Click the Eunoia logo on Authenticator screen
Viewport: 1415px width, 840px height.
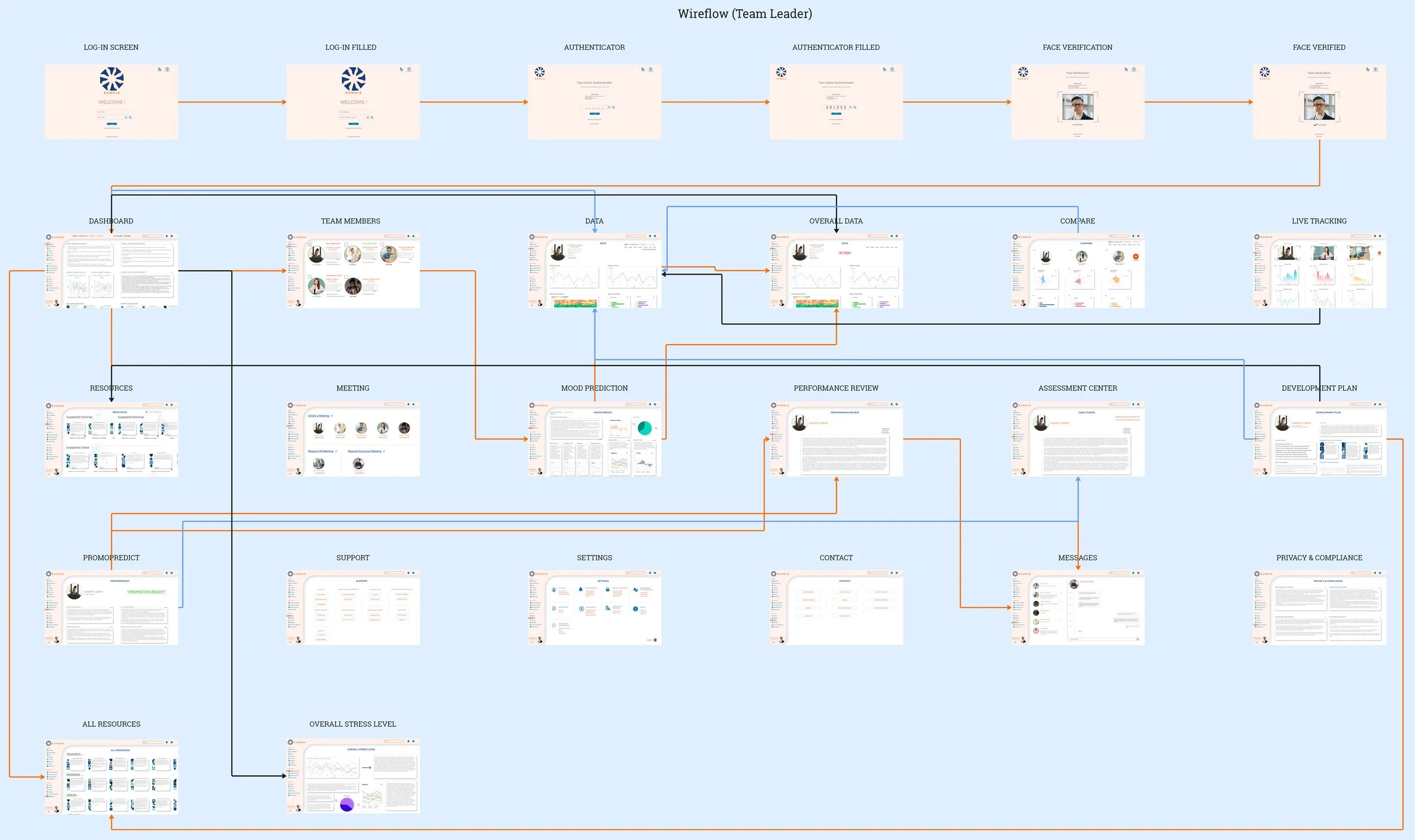click(539, 72)
